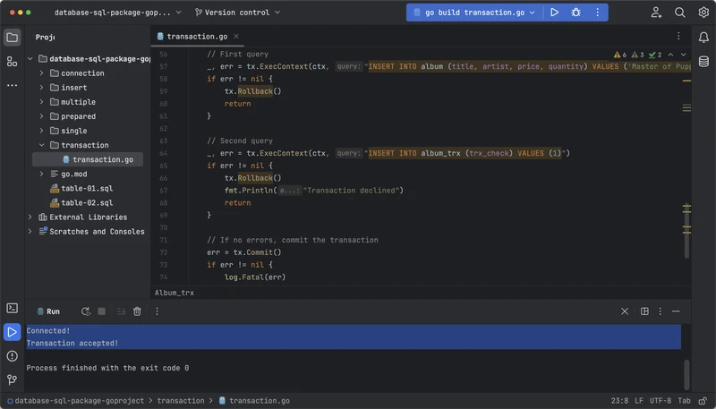
Task: Clear run console output with trash icon
Action: [137, 311]
